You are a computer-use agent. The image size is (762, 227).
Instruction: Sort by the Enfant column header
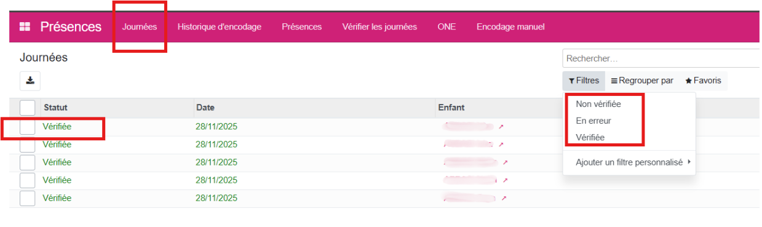click(x=451, y=108)
